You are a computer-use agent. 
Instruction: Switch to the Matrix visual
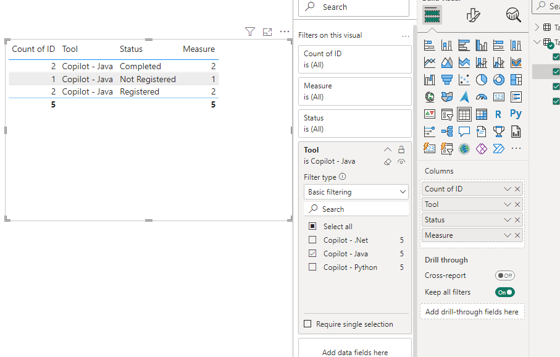tap(482, 114)
